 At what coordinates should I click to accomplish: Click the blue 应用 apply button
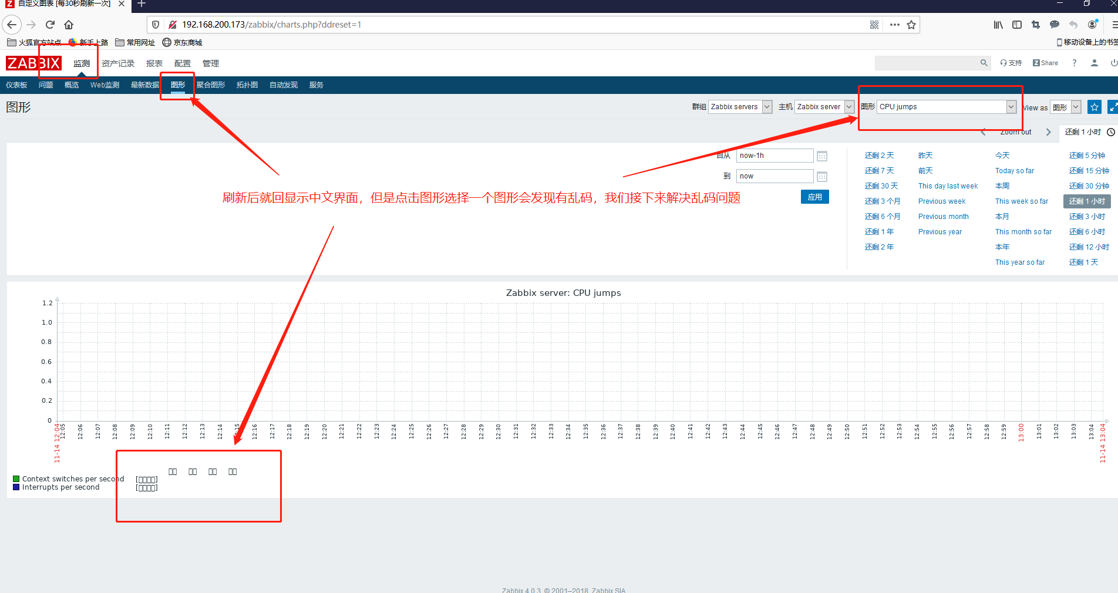coord(815,197)
